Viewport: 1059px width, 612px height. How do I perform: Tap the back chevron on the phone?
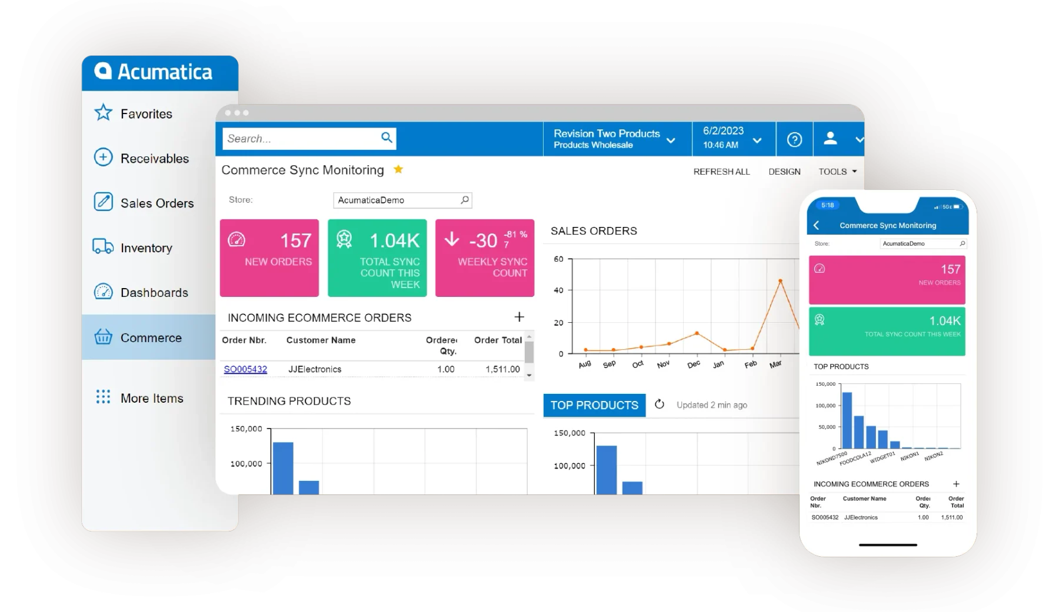[817, 225]
